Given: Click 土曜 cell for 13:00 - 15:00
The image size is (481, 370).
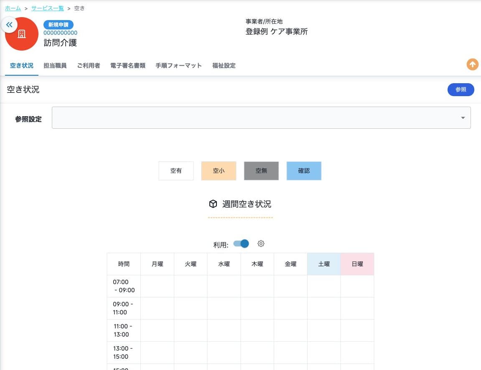Looking at the screenshot, I should (x=324, y=352).
